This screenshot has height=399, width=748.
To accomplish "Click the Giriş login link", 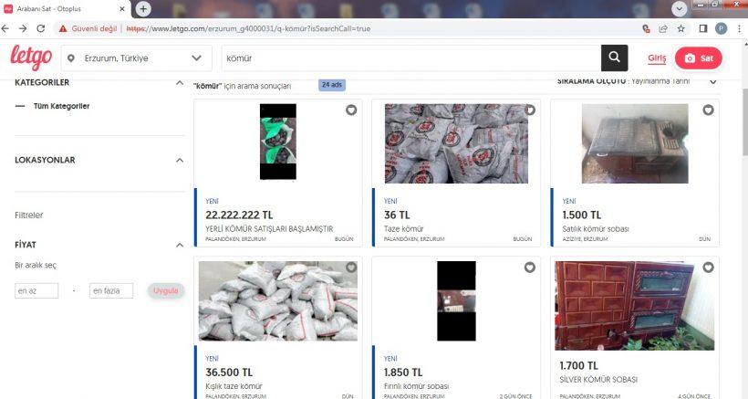I will tap(657, 58).
